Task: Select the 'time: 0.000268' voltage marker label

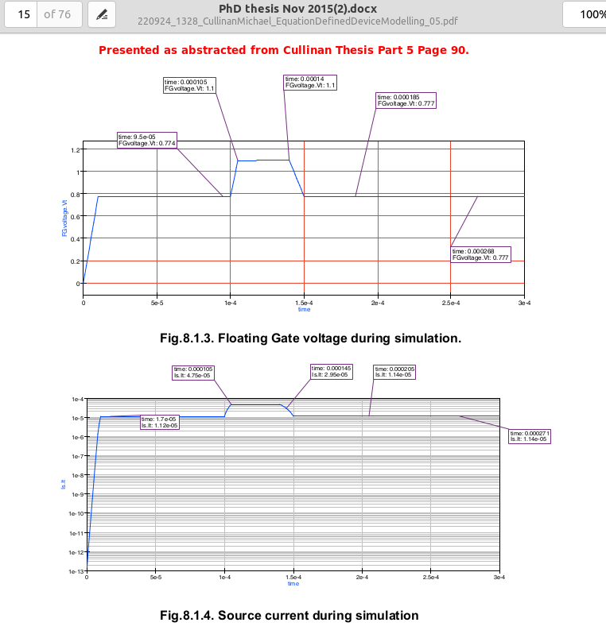Action: (480, 254)
